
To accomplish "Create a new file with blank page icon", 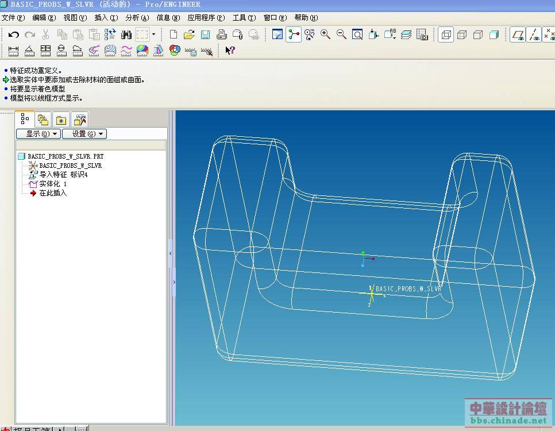I will point(173,34).
